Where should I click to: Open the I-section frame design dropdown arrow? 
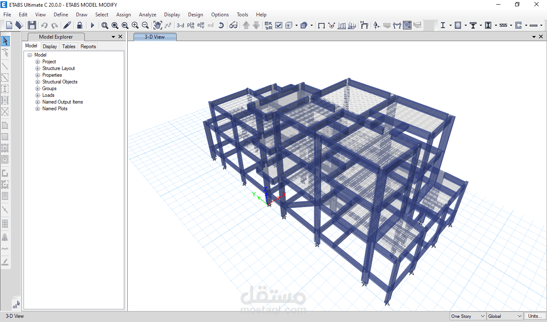[450, 25]
